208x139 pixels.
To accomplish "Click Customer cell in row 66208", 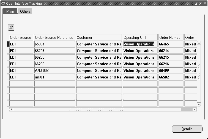I will 99,57.
